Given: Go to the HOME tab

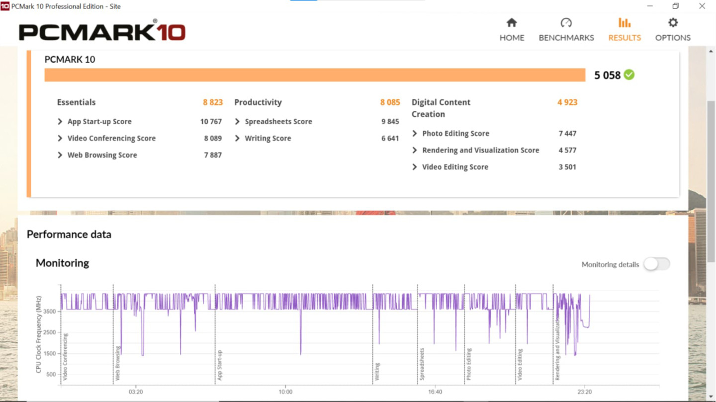Looking at the screenshot, I should pos(512,30).
